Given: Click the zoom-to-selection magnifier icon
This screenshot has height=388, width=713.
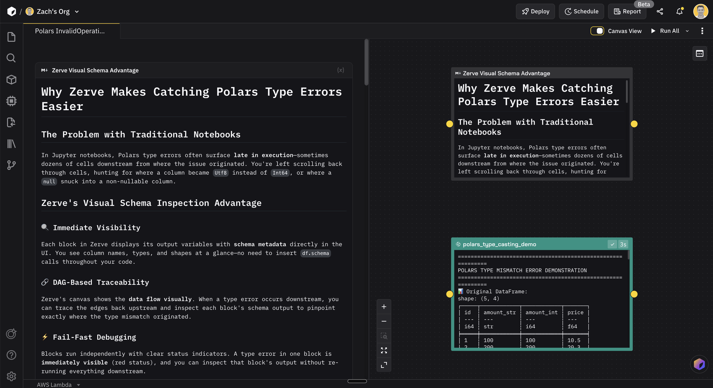Looking at the screenshot, I should tap(384, 336).
